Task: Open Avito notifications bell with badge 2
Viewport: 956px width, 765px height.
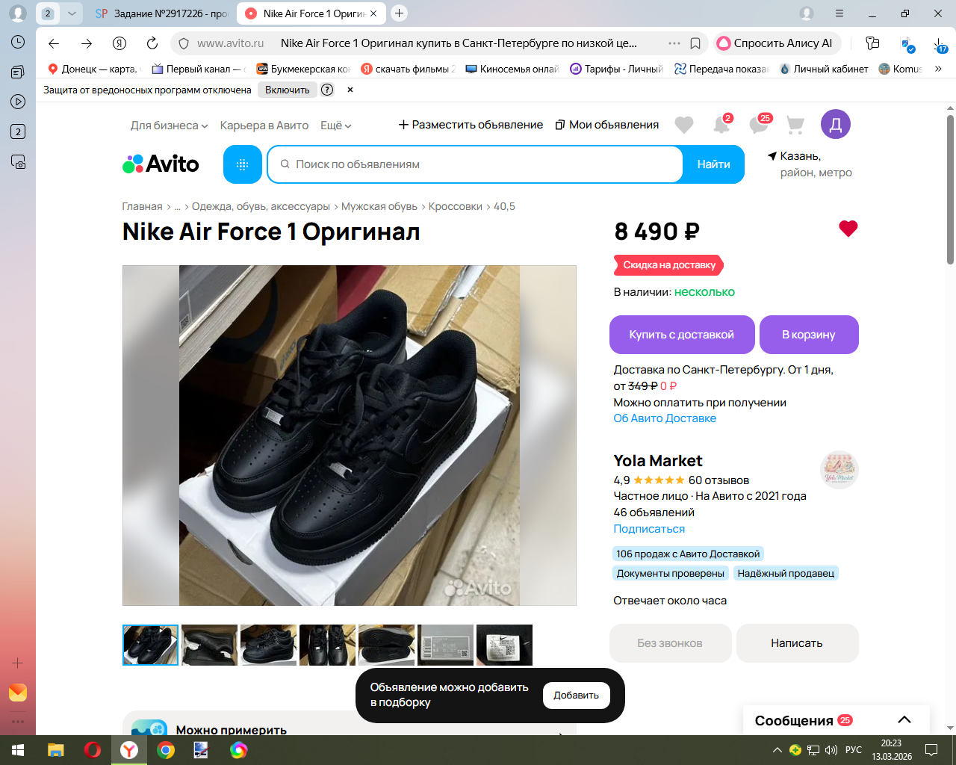Action: click(721, 124)
